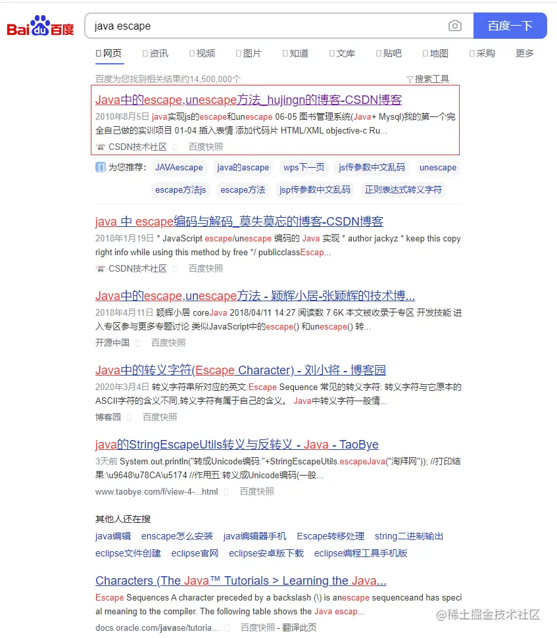The height and width of the screenshot is (638, 557).
Task: Click related search eclipse文件创建
Action: click(128, 553)
